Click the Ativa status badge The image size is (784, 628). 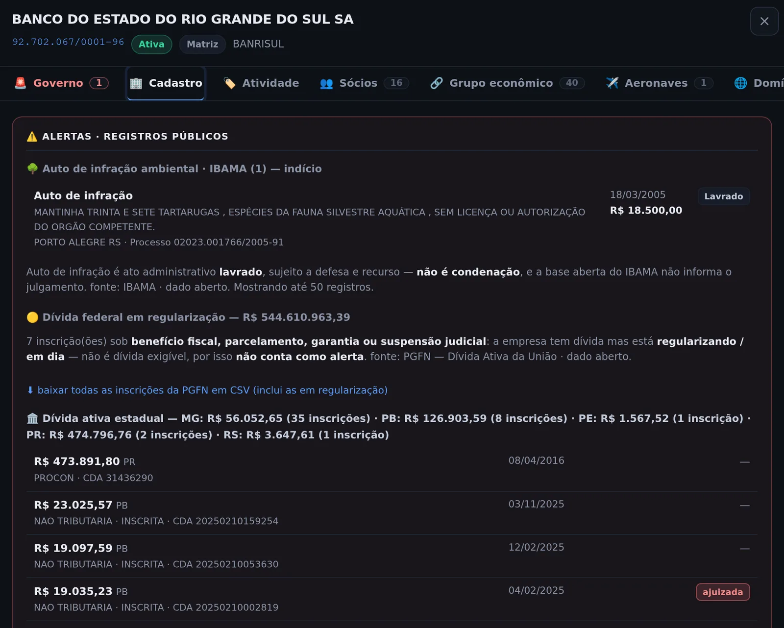coord(151,44)
